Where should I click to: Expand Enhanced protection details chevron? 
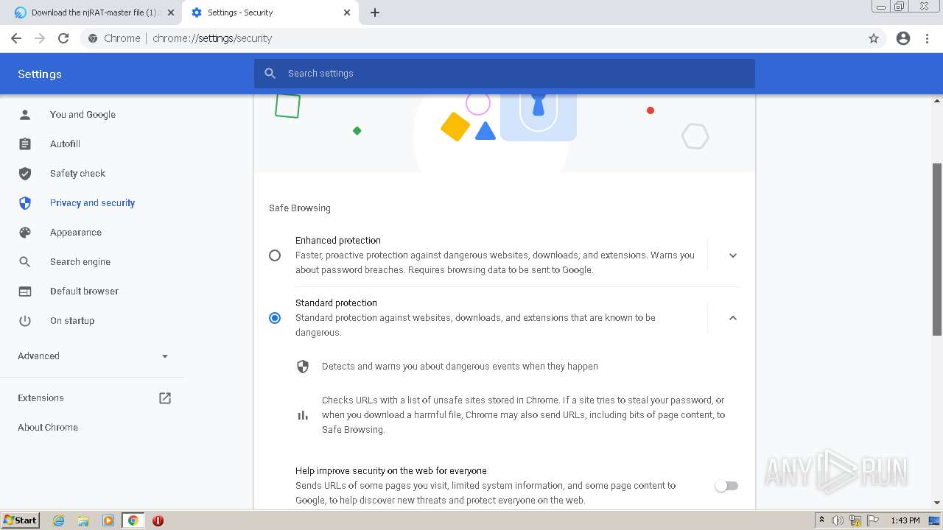733,255
